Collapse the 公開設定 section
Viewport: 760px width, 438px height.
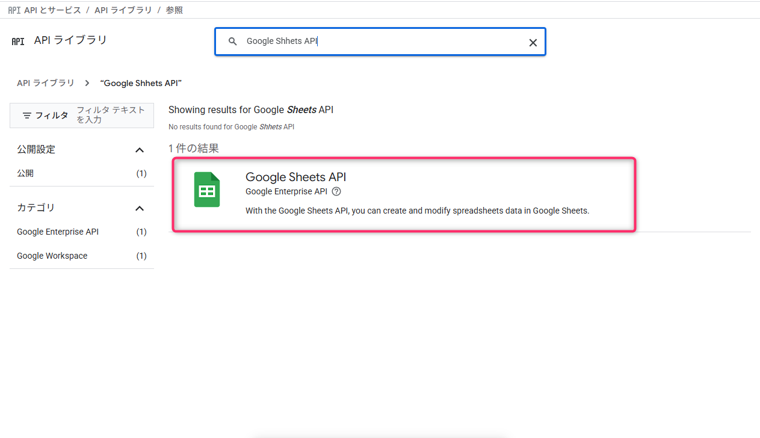pos(140,150)
